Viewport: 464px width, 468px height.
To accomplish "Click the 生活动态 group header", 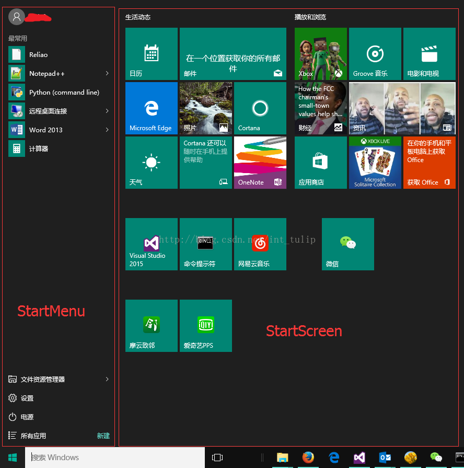I will (138, 17).
